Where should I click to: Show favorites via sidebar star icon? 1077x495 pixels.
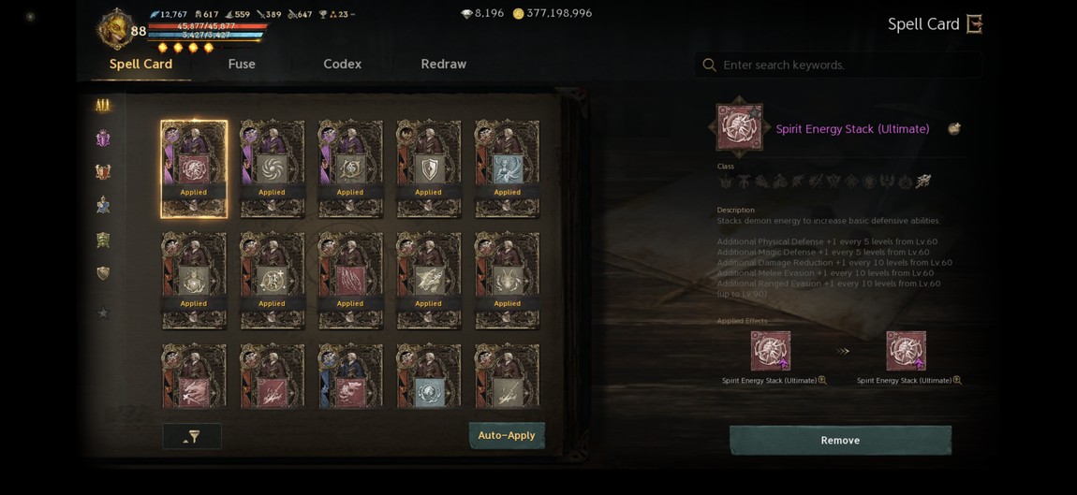[x=102, y=313]
